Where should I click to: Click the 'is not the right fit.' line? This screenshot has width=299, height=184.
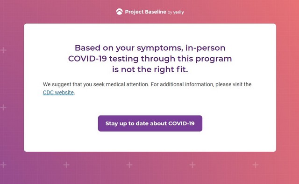pos(150,69)
